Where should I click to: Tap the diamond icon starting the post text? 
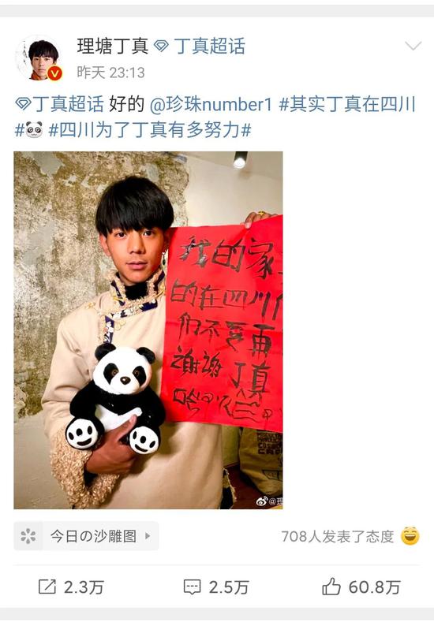23,105
